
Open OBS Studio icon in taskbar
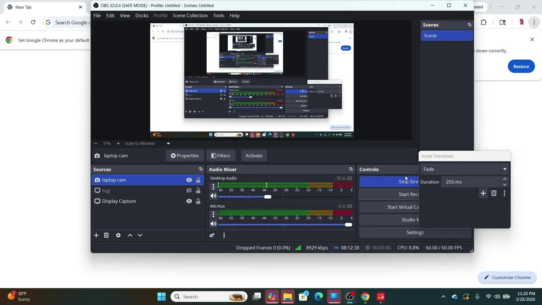pyautogui.click(x=350, y=297)
